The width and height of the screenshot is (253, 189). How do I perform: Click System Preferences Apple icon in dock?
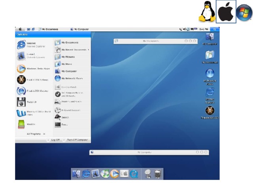coord(124,174)
